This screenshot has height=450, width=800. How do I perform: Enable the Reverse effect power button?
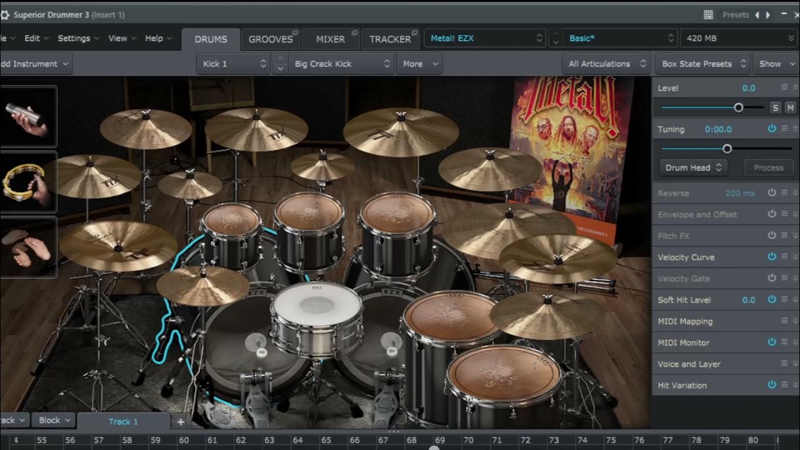(772, 193)
